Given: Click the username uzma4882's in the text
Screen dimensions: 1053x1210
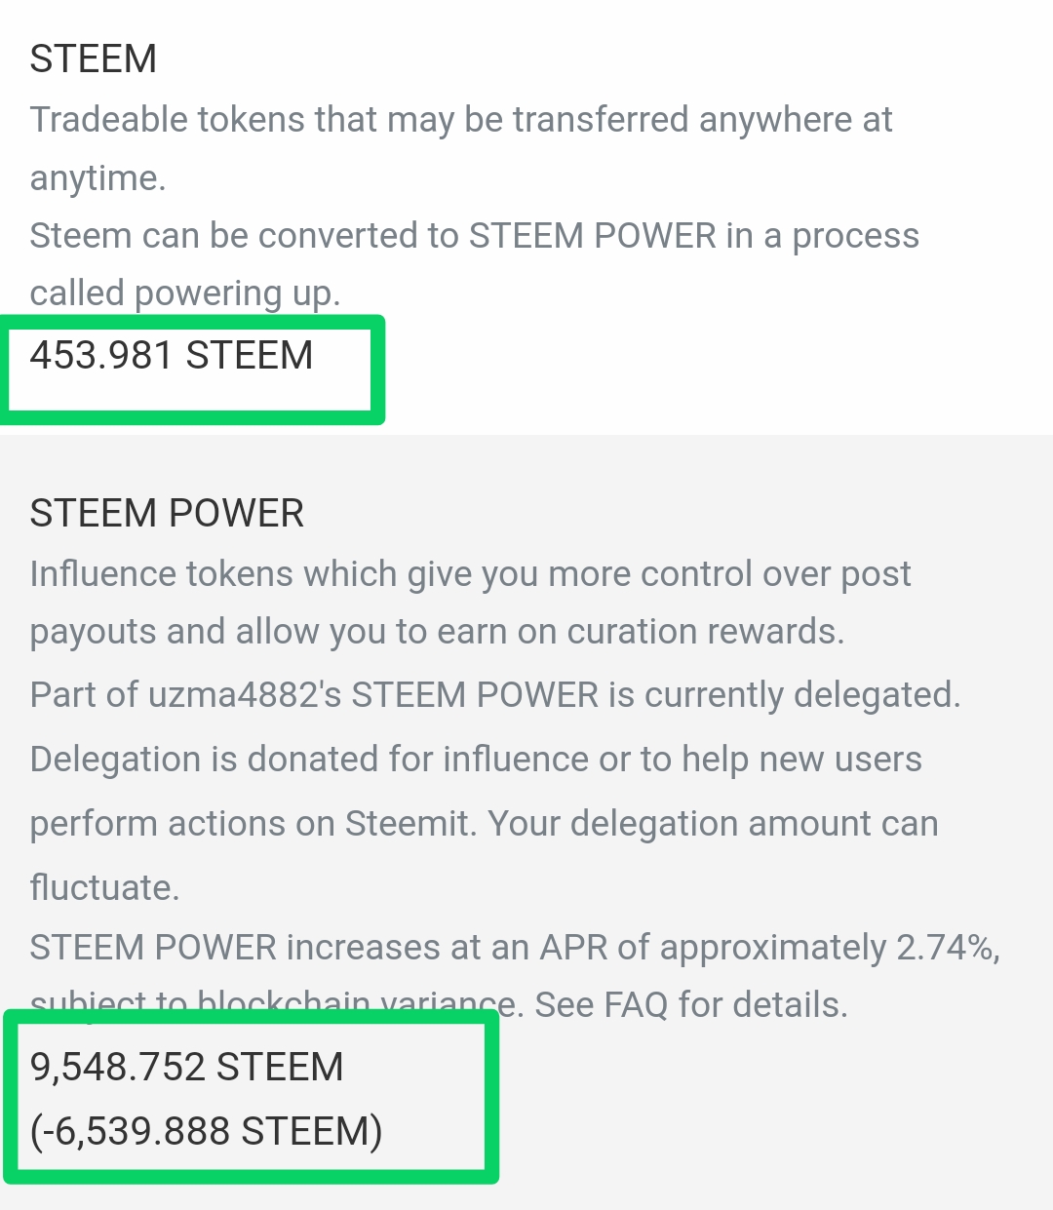Looking at the screenshot, I should point(245,695).
